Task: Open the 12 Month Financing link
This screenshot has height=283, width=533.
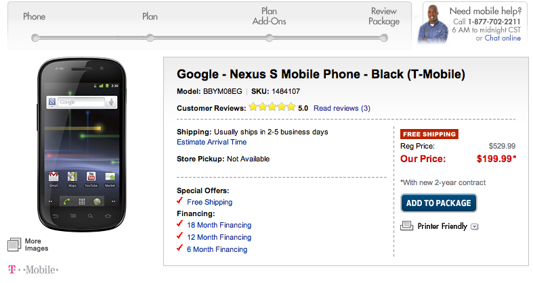Action: 219,237
